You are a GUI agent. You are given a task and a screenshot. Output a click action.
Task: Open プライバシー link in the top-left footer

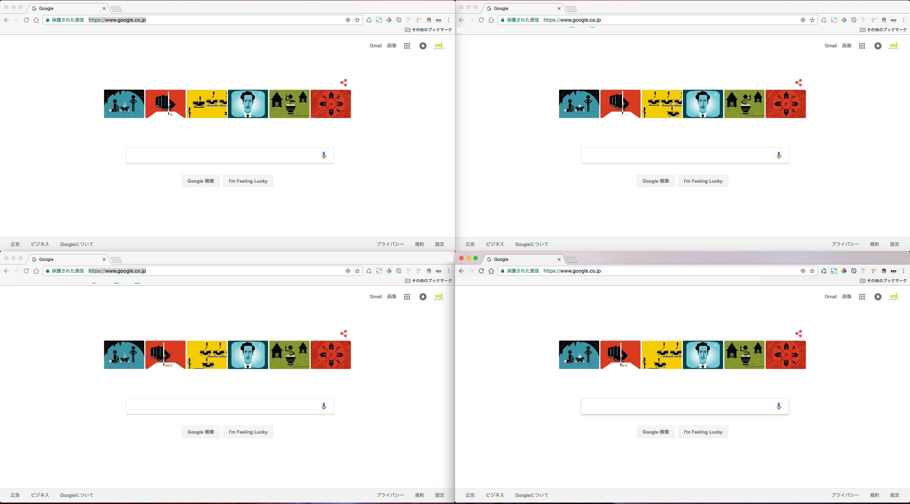click(x=390, y=244)
